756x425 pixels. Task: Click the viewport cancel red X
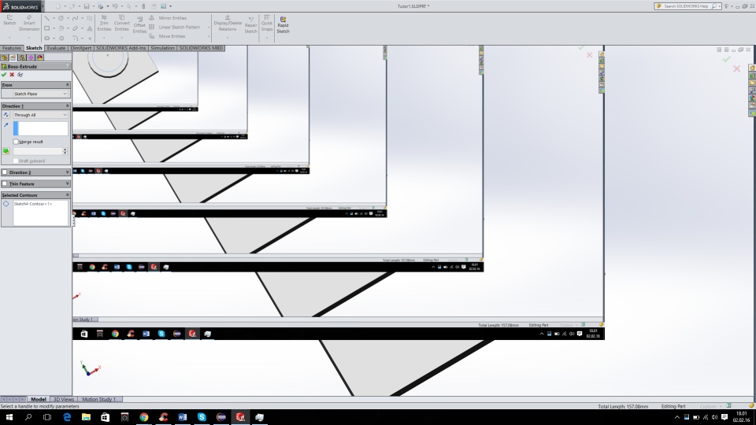737,69
